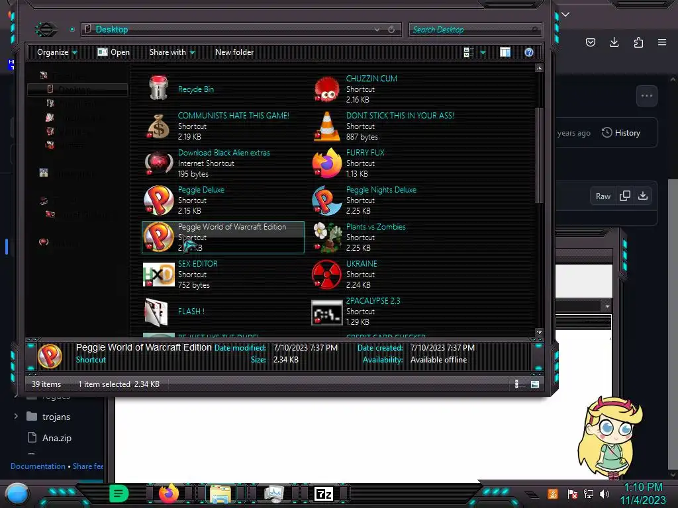The width and height of the screenshot is (678, 508).
Task: Copy raw file contents icon in GitHub
Action: coord(625,196)
